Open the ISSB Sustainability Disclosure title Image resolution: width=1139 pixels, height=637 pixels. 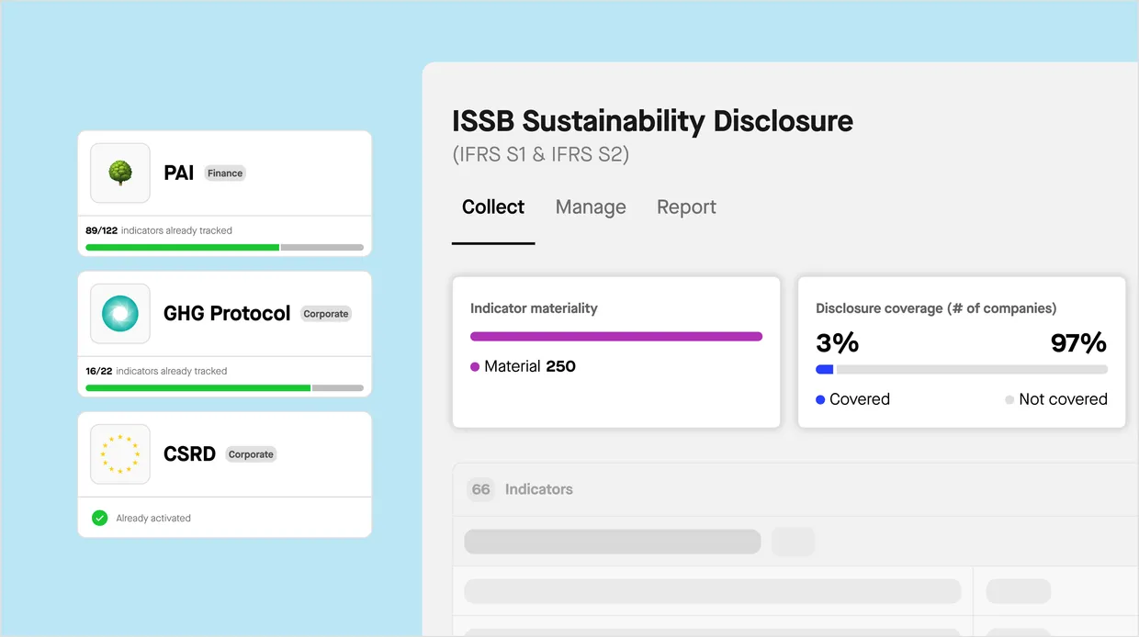(652, 121)
